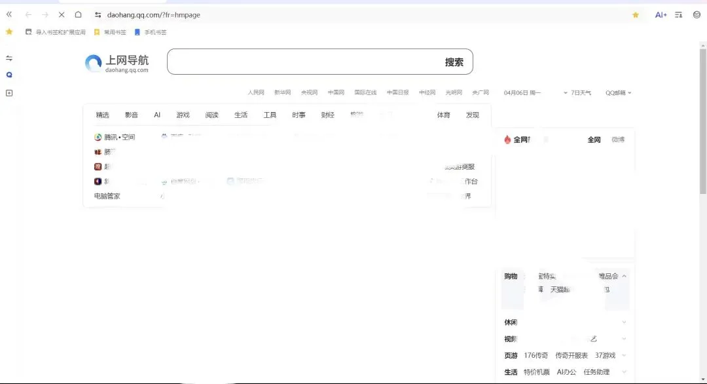Collapse the 购物 section chevron

(x=624, y=276)
